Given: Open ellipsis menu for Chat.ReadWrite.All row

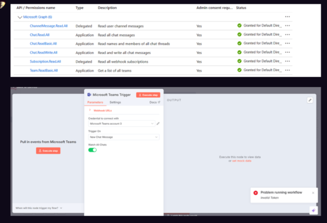Looking at the screenshot, I should (x=287, y=52).
